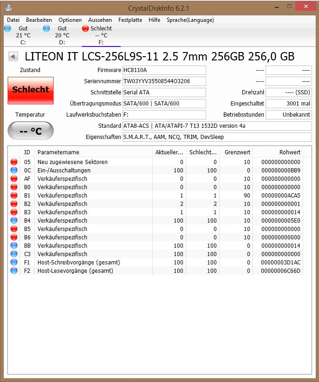Click the Übertragungsmodus field SATA/600
This screenshot has height=382, width=319.
click(x=164, y=104)
